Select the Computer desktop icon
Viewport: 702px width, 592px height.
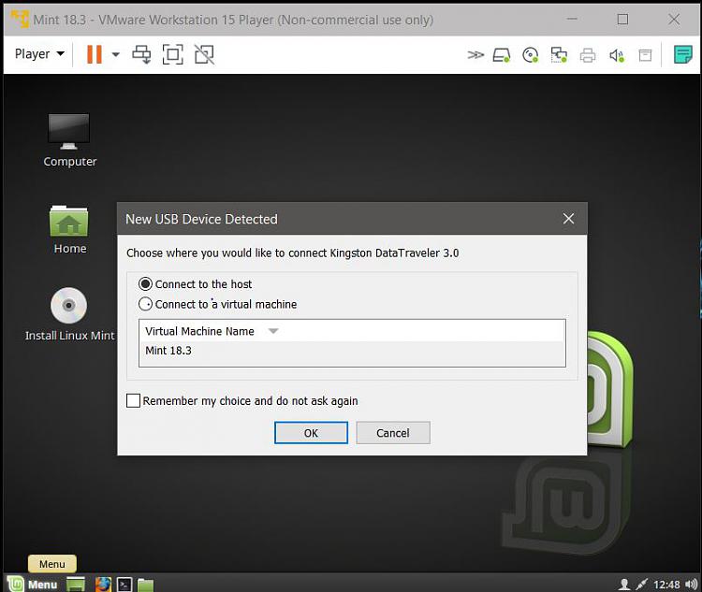[69, 140]
